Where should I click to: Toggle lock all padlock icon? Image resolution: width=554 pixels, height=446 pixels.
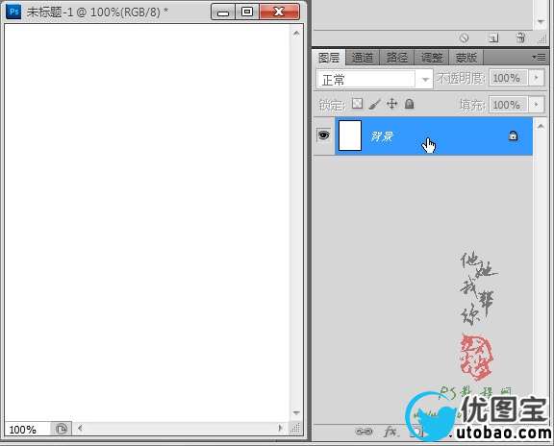click(x=409, y=104)
